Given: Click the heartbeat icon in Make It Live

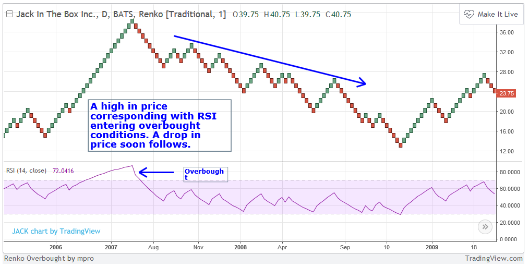Looking at the screenshot, I should [469, 15].
